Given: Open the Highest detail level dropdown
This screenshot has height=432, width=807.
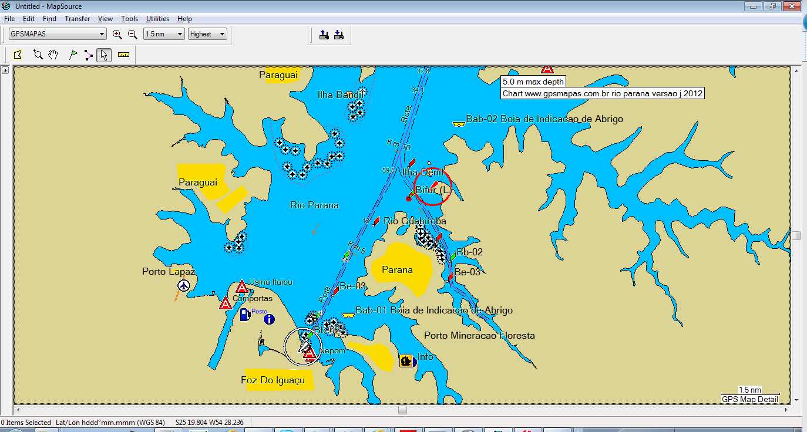Looking at the screenshot, I should pos(207,34).
